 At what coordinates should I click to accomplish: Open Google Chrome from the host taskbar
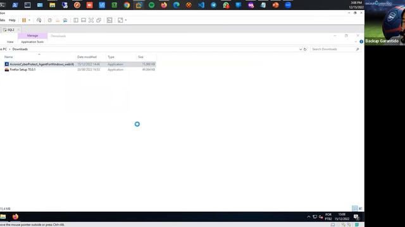click(127, 5)
